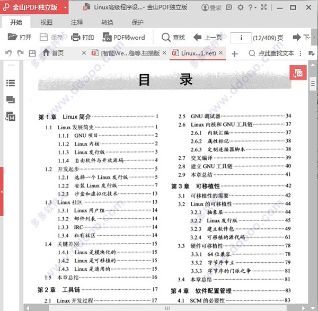This screenshot has width=318, height=311.
Task: Click the sidebar PDF-to-Word convert icon
Action: (11, 117)
